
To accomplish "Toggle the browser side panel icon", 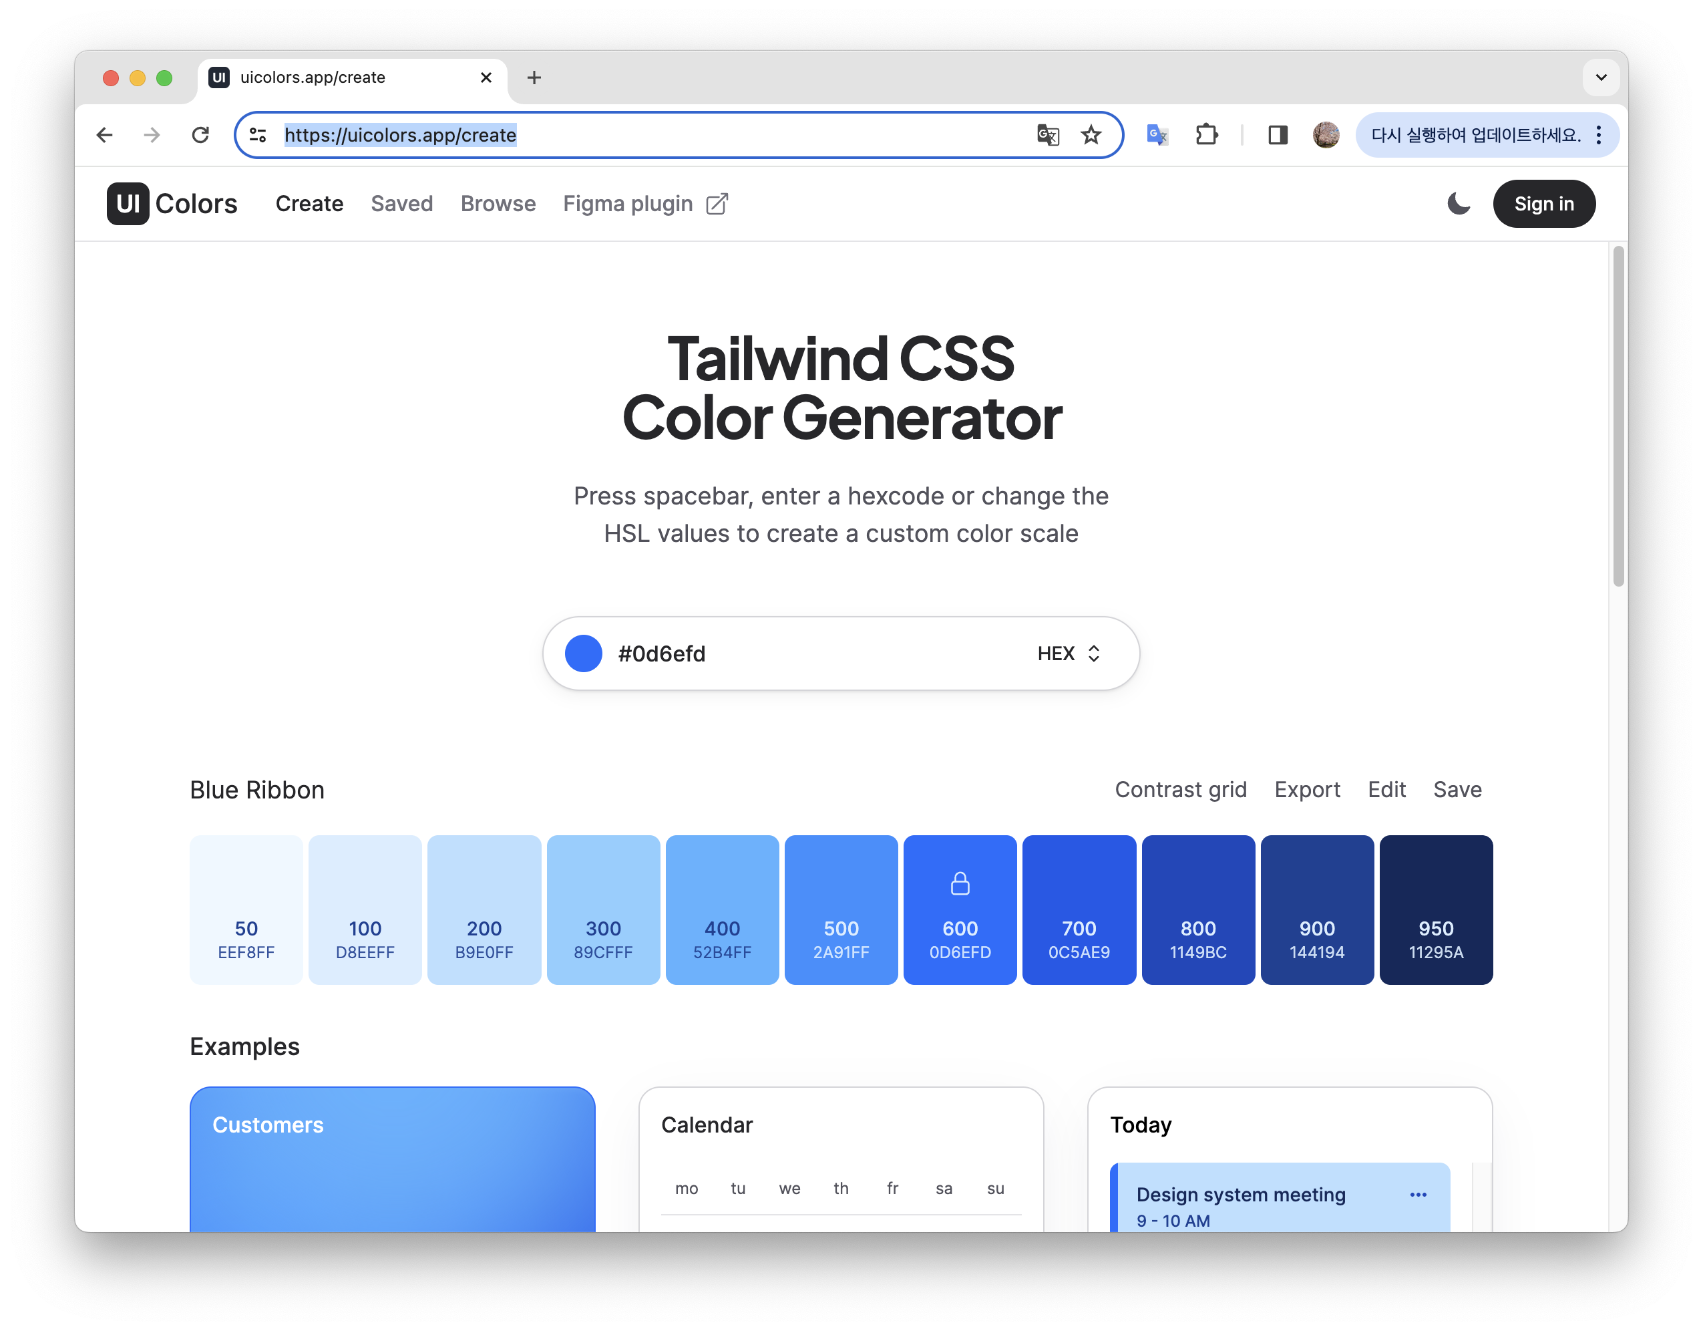I will point(1277,135).
